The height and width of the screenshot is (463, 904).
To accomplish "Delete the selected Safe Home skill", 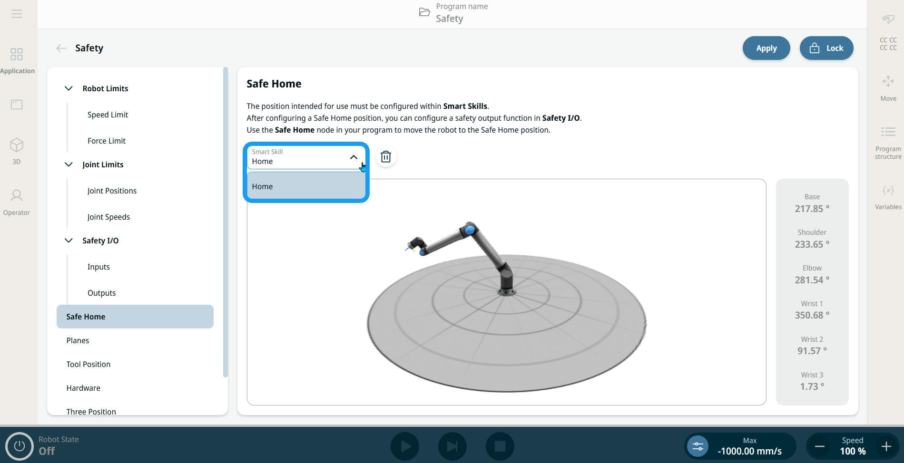I will tap(386, 156).
